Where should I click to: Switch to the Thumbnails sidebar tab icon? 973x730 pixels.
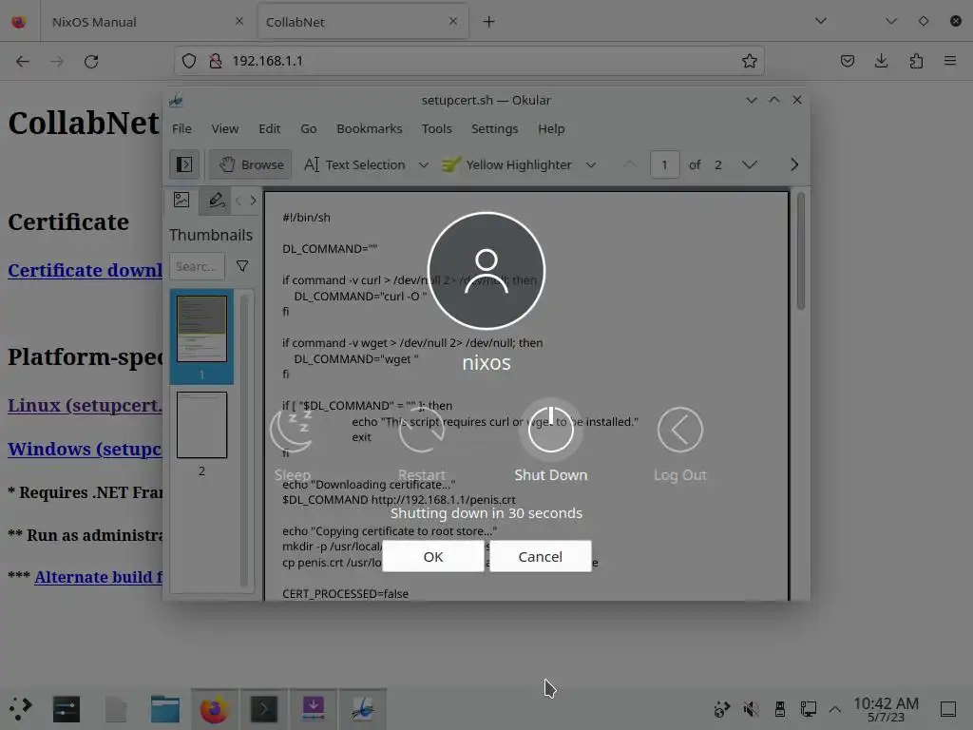tap(181, 200)
